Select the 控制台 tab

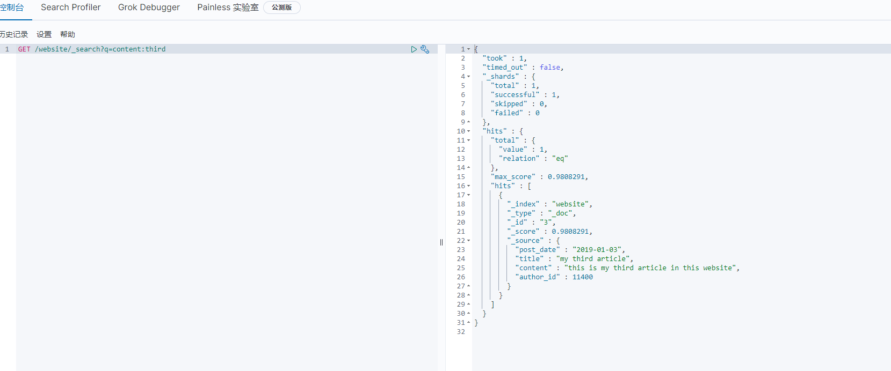coord(12,8)
